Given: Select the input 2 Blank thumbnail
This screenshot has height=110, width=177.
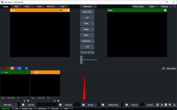Looking at the screenshot, I should coord(45,85).
